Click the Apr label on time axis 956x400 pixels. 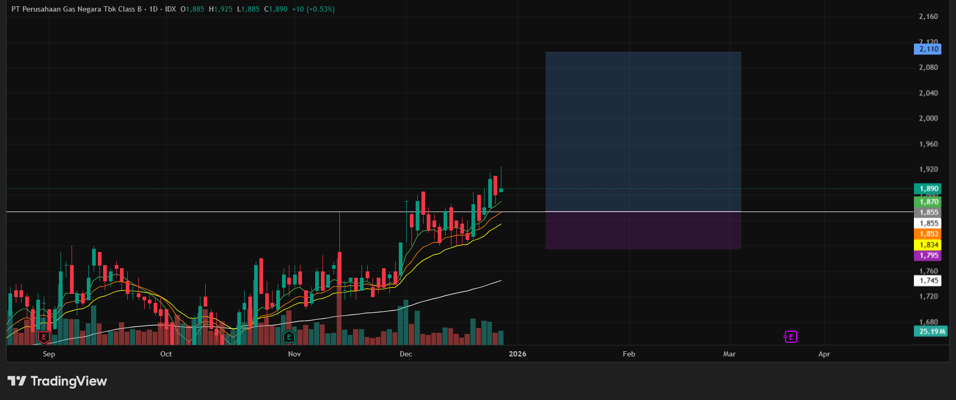(x=824, y=354)
